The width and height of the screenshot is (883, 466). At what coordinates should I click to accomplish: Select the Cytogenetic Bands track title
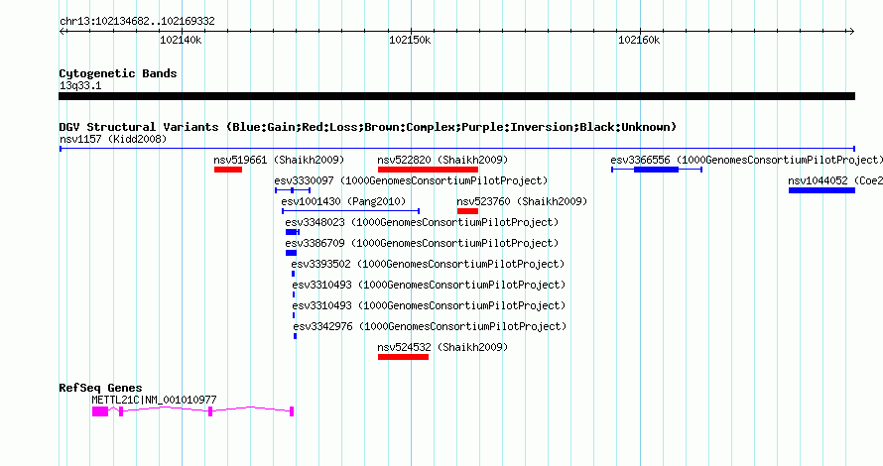click(x=118, y=73)
